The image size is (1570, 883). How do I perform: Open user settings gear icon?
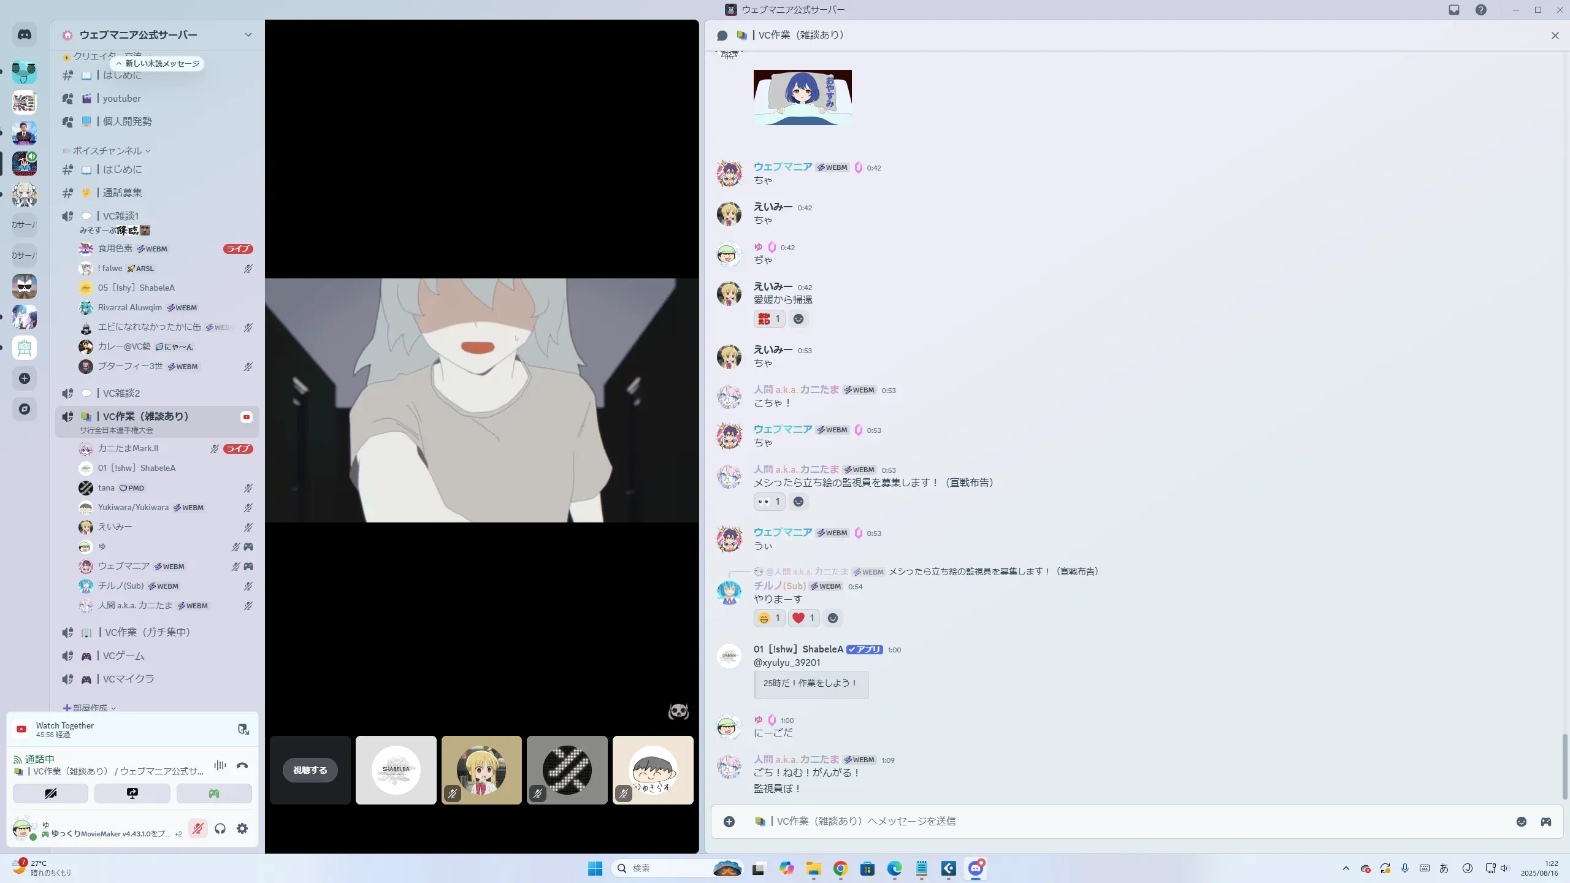(x=242, y=828)
